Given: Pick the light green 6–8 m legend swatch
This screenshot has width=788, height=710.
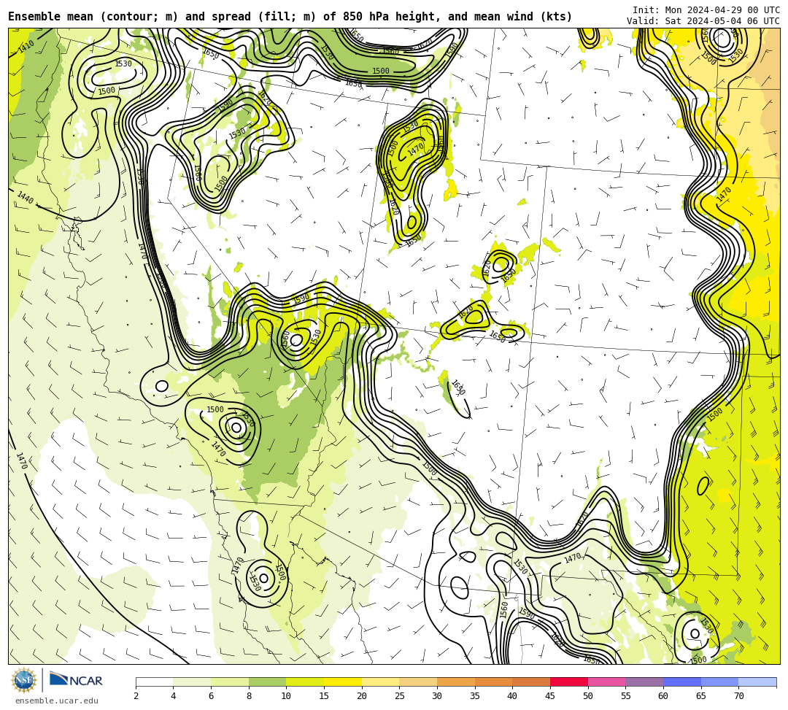Looking at the screenshot, I should pyautogui.click(x=230, y=682).
